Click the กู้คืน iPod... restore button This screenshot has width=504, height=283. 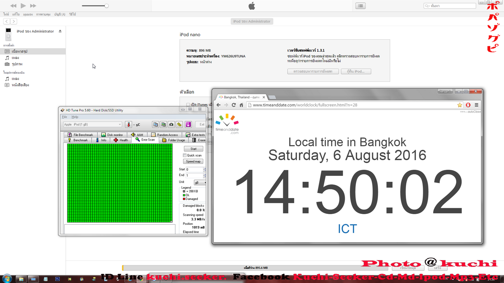pos(356,71)
